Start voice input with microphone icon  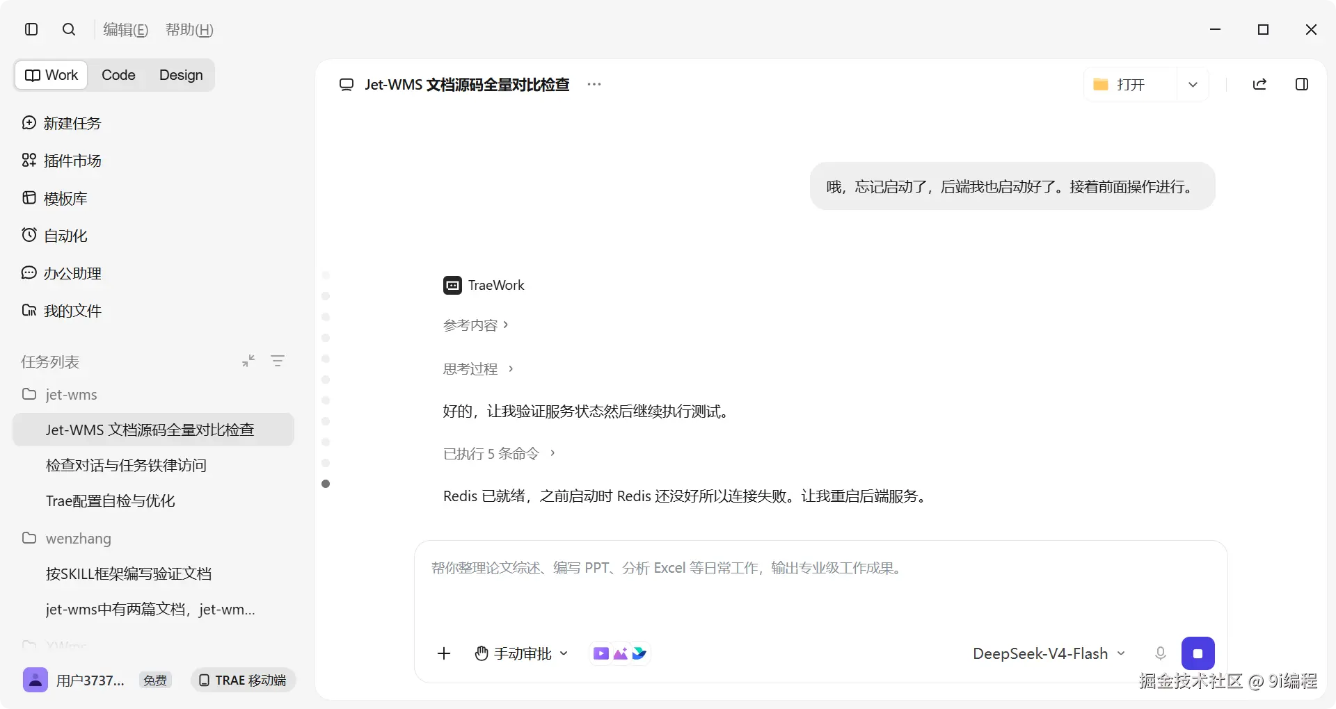pos(1160,653)
